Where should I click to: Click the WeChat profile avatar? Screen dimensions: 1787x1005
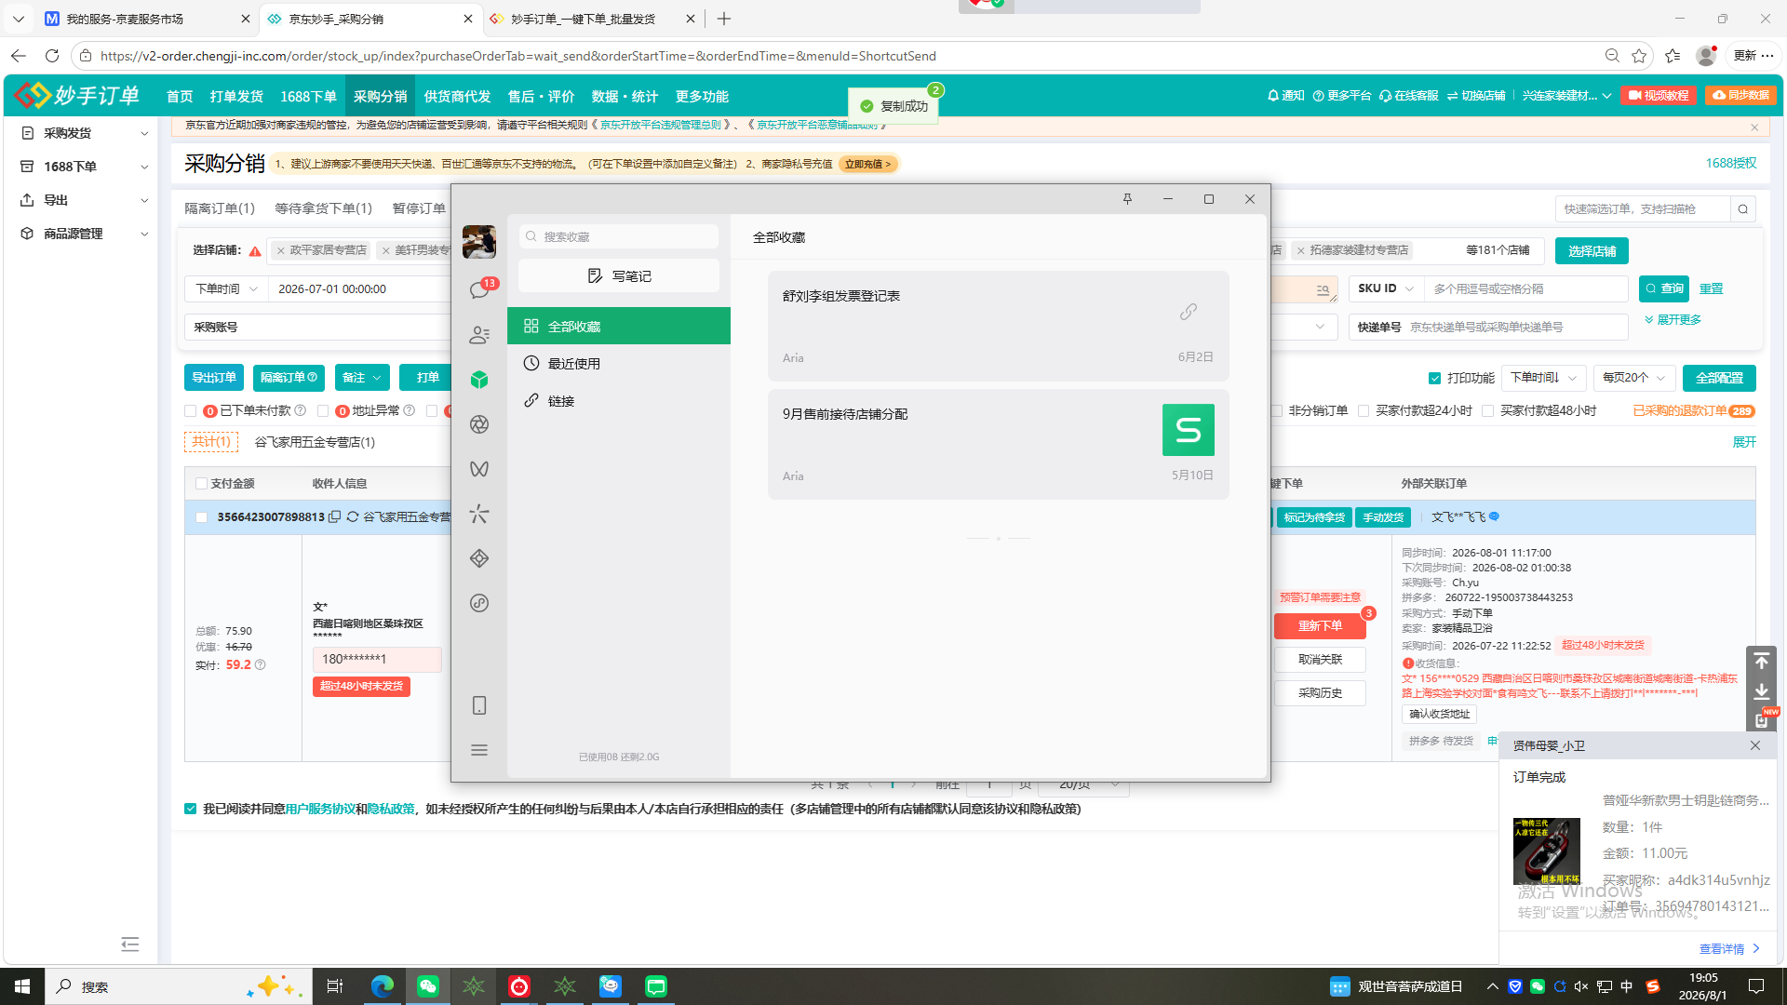point(479,242)
